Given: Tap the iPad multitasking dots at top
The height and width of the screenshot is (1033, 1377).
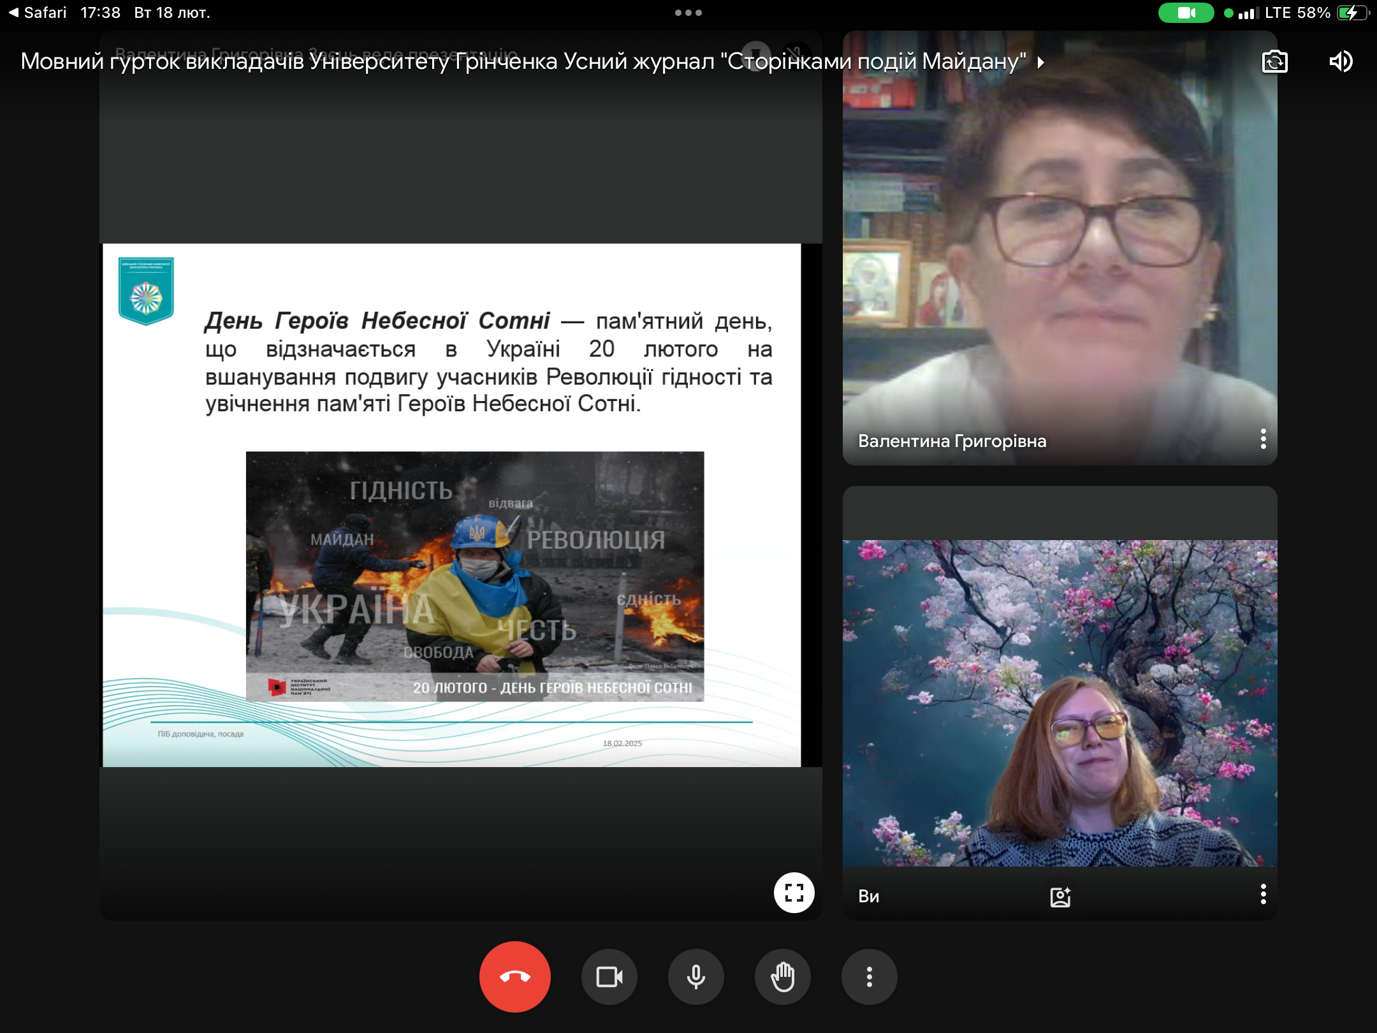Looking at the screenshot, I should point(688,13).
